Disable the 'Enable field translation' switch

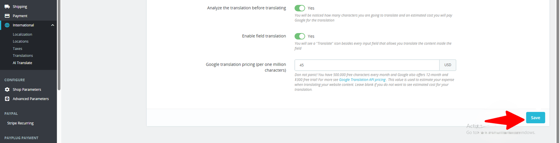[300, 36]
